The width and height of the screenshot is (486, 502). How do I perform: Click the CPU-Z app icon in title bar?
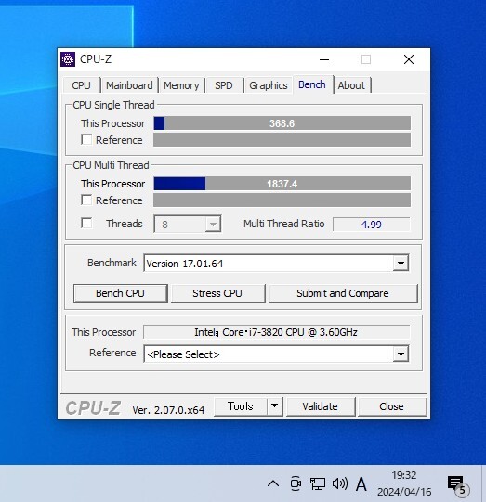pos(68,59)
